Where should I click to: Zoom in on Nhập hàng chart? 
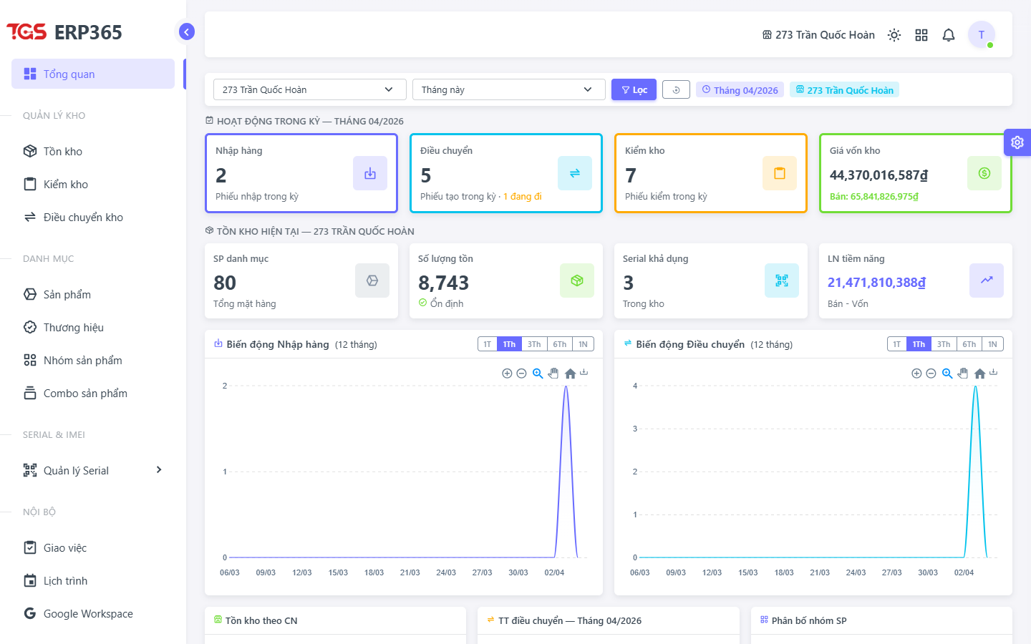click(507, 374)
